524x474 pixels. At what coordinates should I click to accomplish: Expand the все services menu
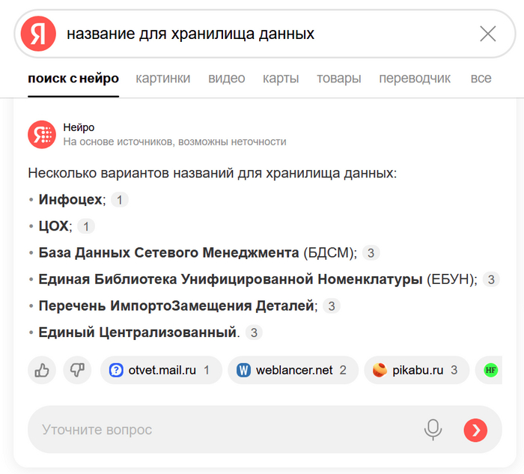pos(481,79)
